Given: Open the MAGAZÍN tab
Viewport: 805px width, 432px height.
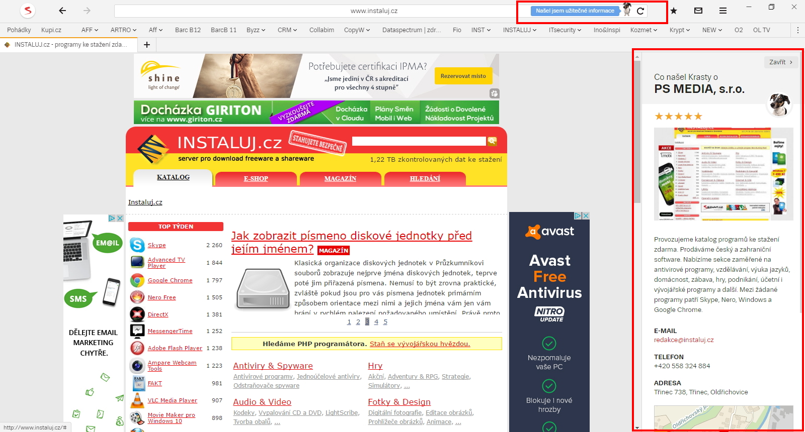Looking at the screenshot, I should 341,179.
